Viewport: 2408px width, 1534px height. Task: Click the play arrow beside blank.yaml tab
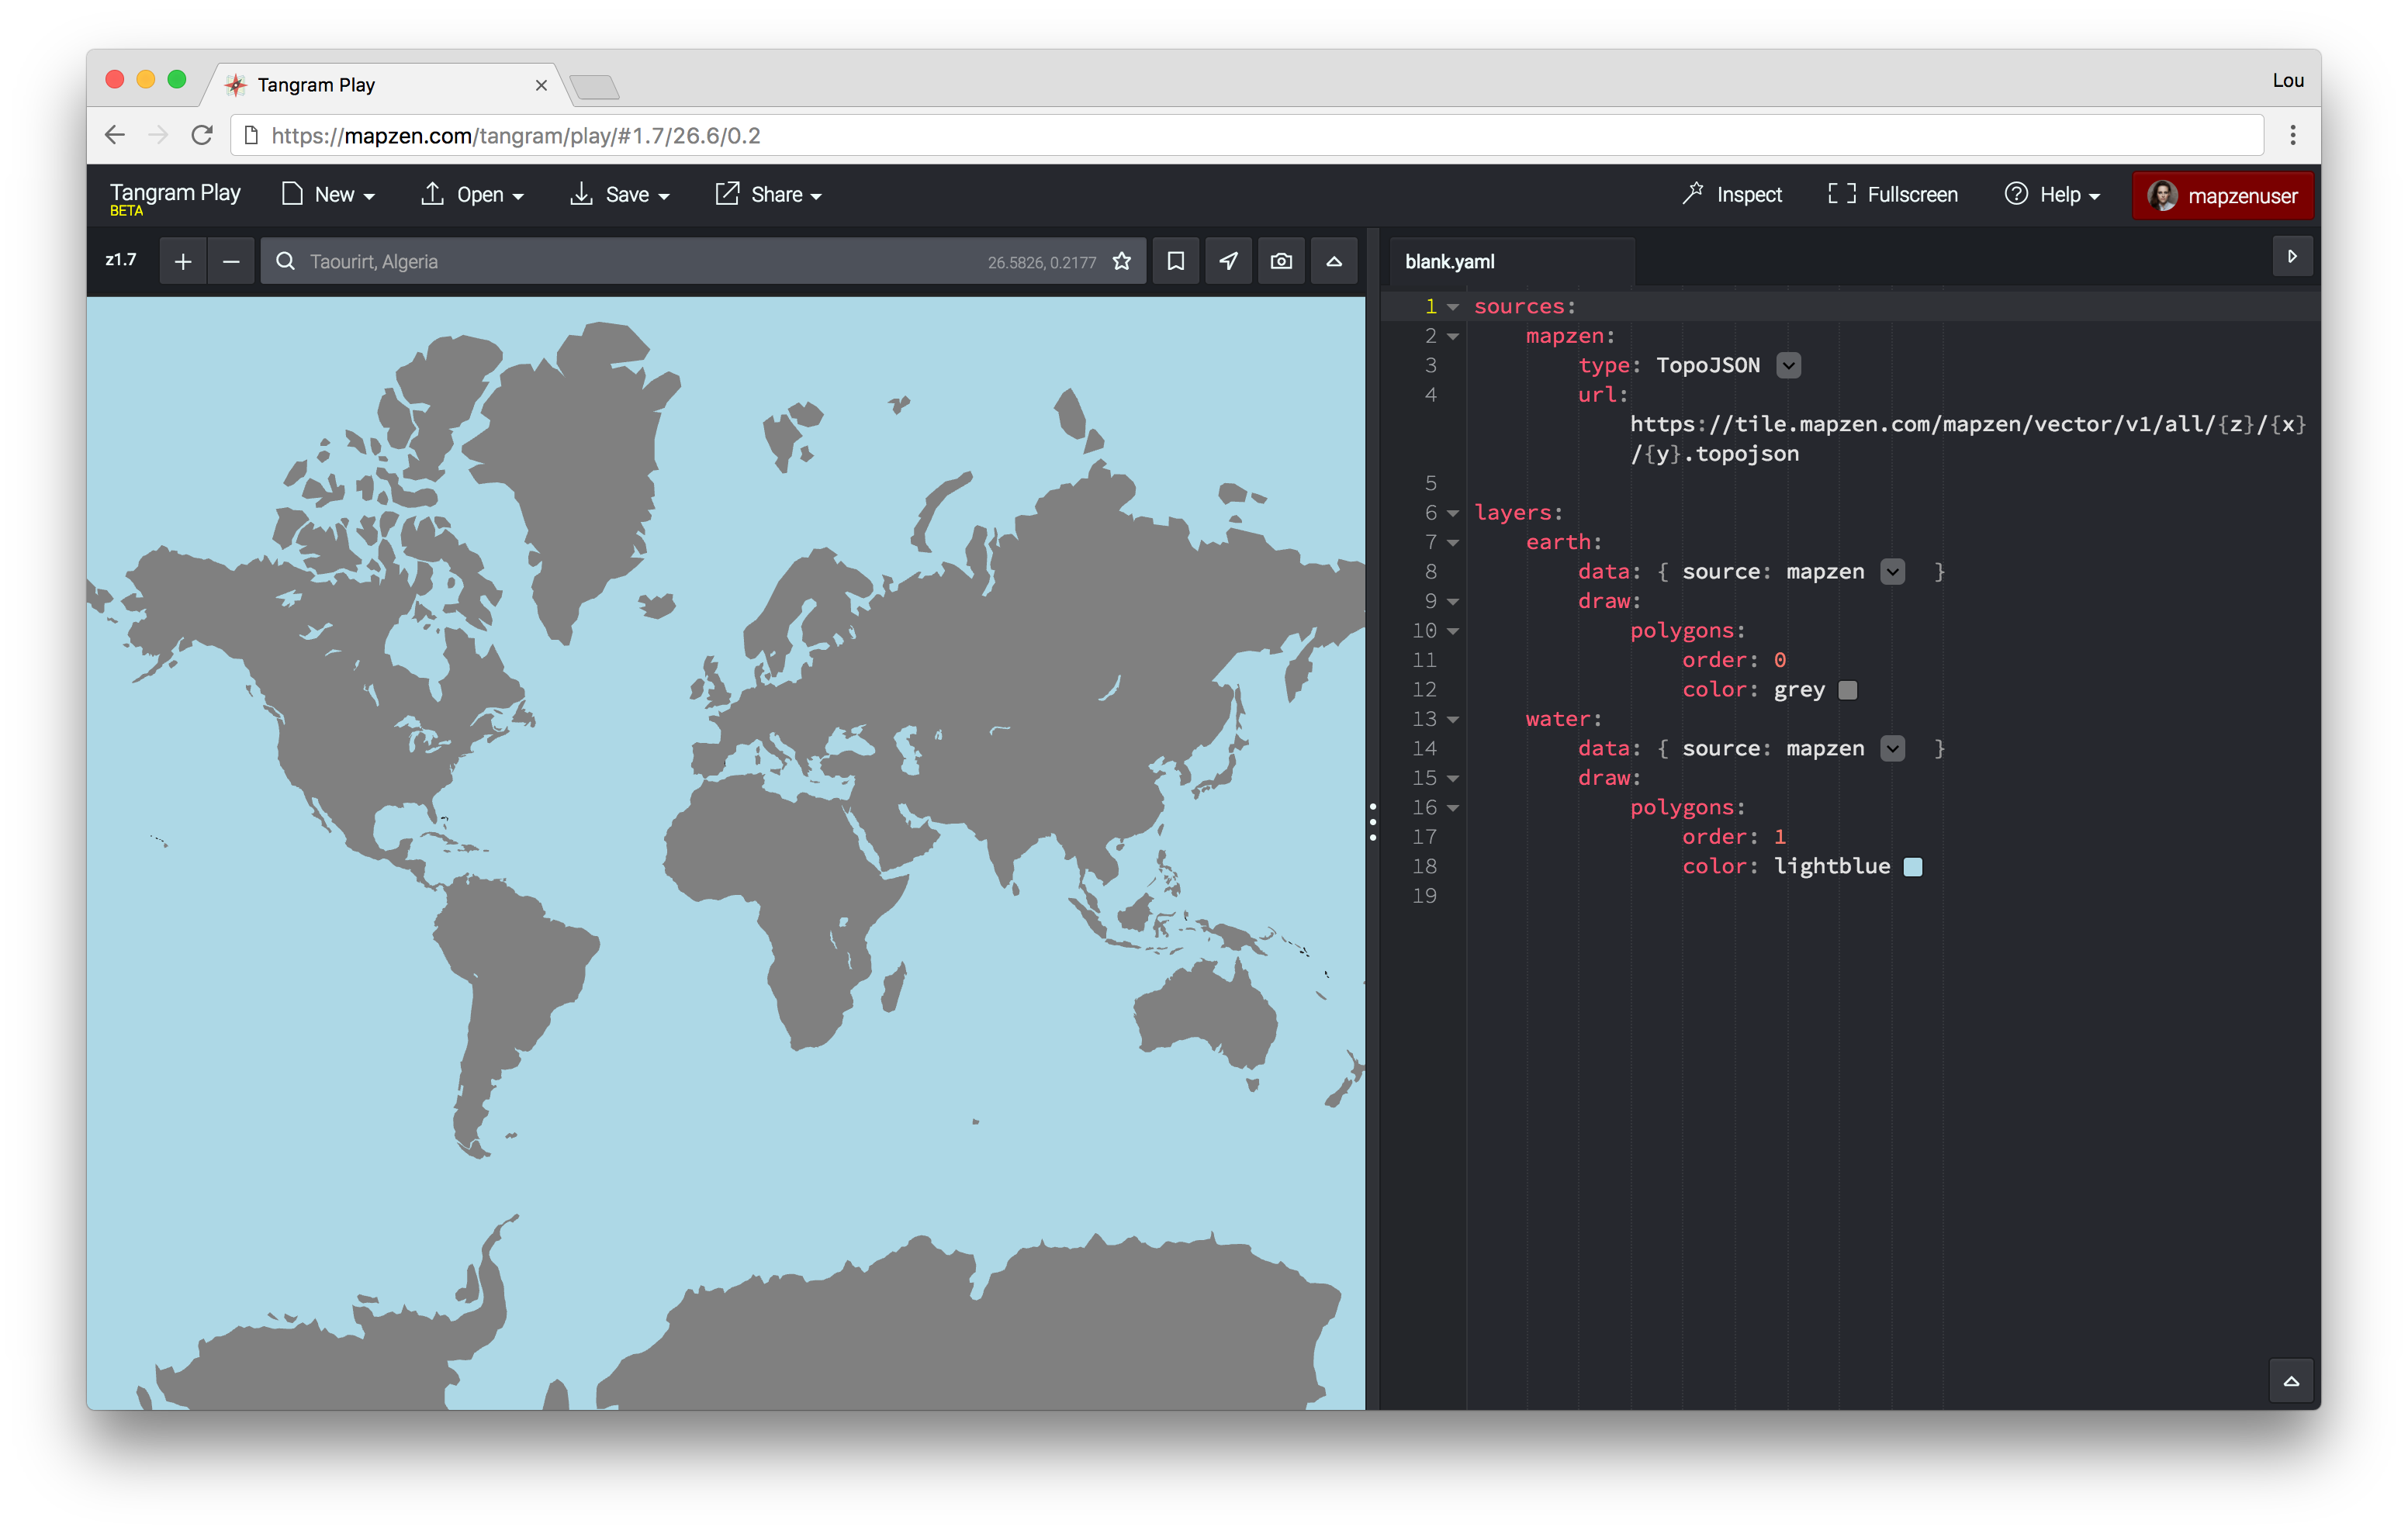pos(2292,257)
